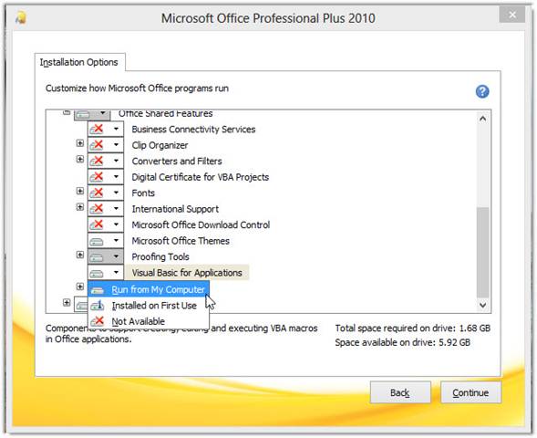Choose Installed on First Use

tap(149, 306)
